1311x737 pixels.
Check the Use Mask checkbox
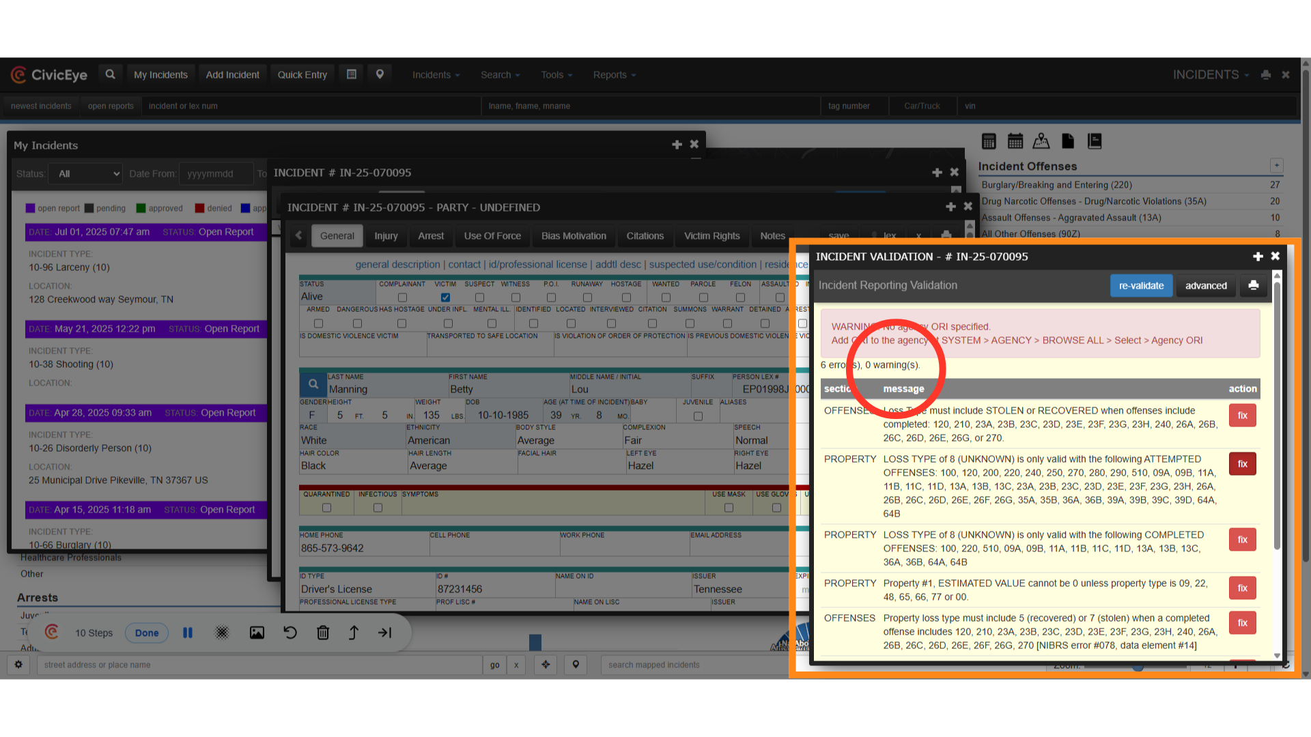[729, 508]
